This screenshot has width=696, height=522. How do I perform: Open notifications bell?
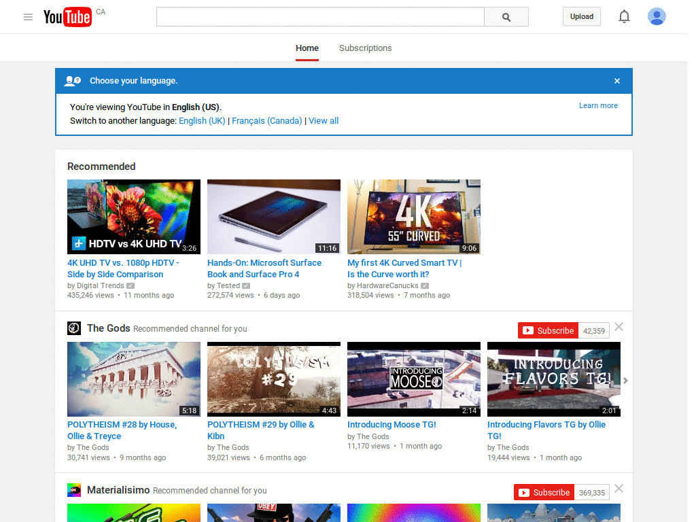click(x=624, y=16)
